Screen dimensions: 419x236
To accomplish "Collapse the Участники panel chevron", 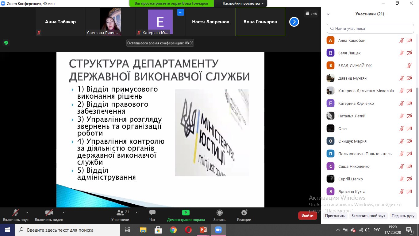I will (328, 14).
